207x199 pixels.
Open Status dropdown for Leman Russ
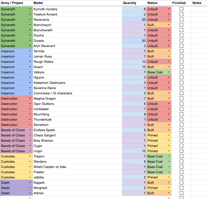coord(168,56)
